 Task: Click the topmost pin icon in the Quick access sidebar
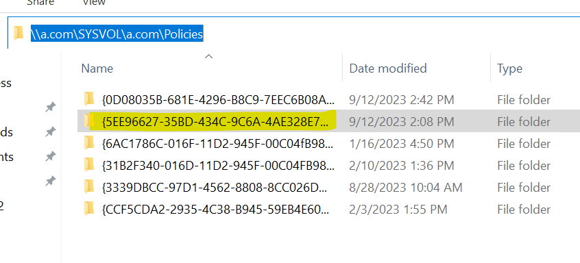click(50, 108)
